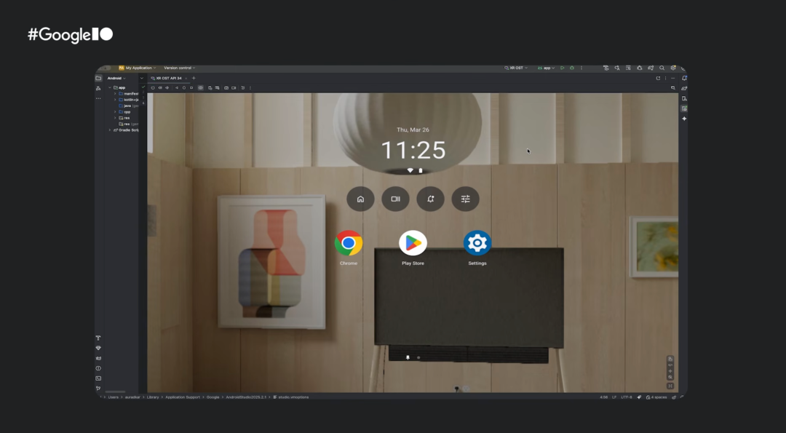Open the Gemini sparkle tool window
Image resolution: width=786 pixels, height=433 pixels.
pos(684,119)
